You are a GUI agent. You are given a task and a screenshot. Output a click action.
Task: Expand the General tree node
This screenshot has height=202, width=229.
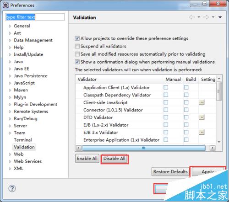coord(10,26)
